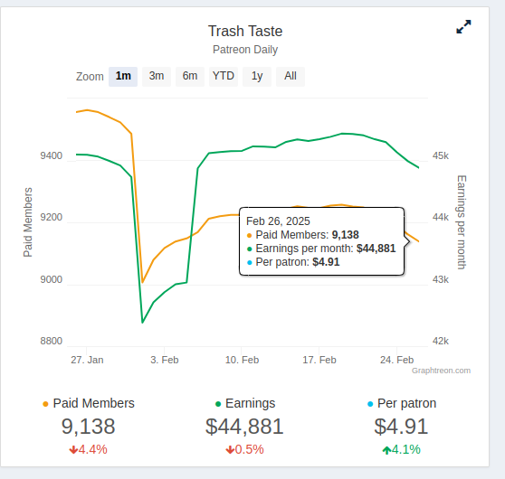Click the vertical Paid Members axis title

28,222
